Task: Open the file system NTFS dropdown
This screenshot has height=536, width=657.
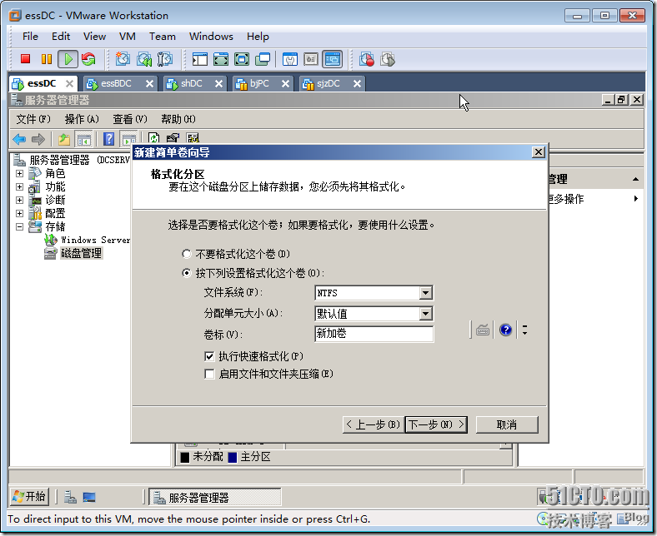Action: pyautogui.click(x=426, y=293)
